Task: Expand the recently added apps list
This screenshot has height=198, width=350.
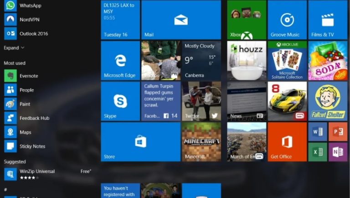Action: (x=14, y=48)
